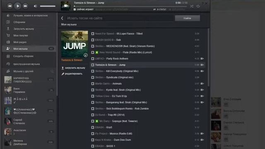265x149 pixels.
Task: Click в статус to share the track
Action: [160, 10]
